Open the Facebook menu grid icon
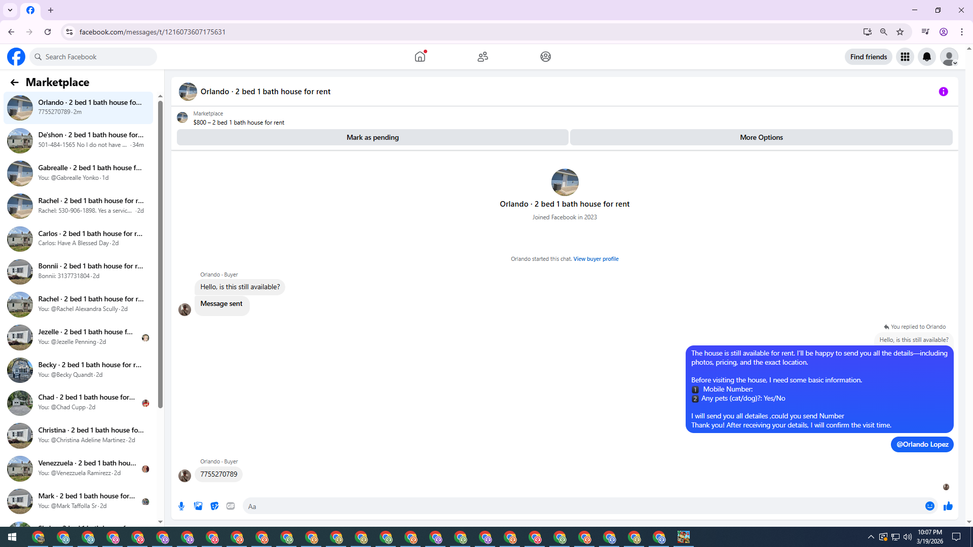Image resolution: width=973 pixels, height=547 pixels. 905,57
